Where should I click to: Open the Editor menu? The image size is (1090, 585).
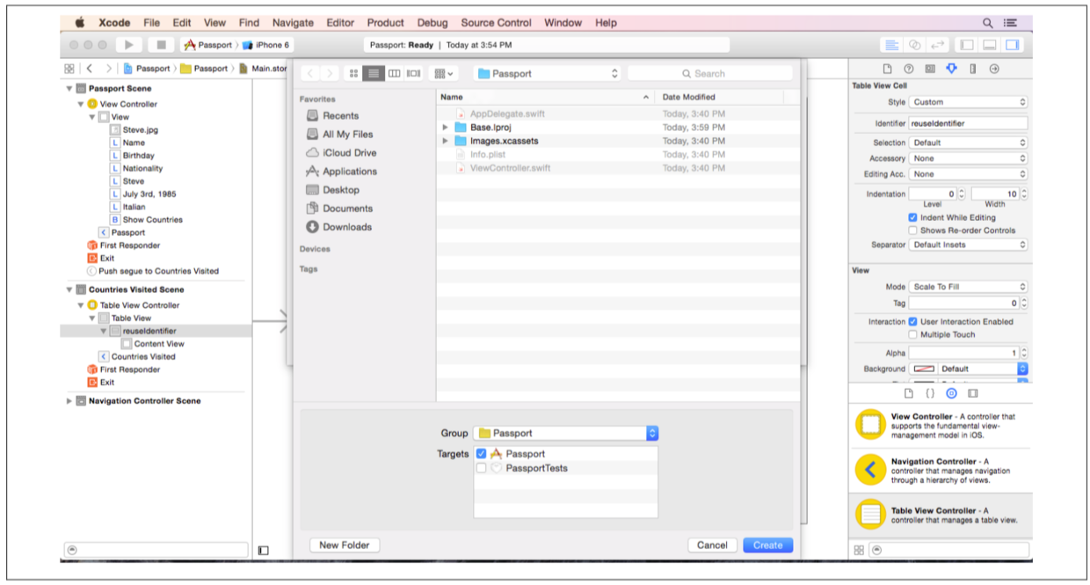(x=339, y=23)
